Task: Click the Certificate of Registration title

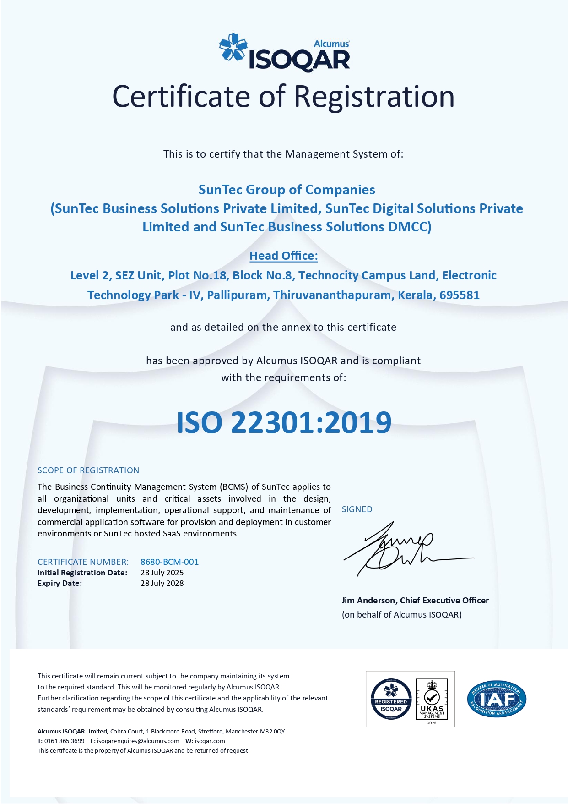Action: (x=283, y=97)
